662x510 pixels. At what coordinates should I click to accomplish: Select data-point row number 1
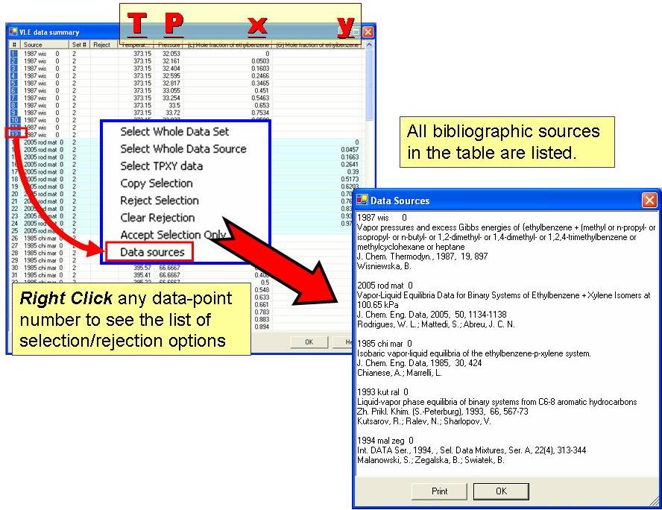point(13,54)
